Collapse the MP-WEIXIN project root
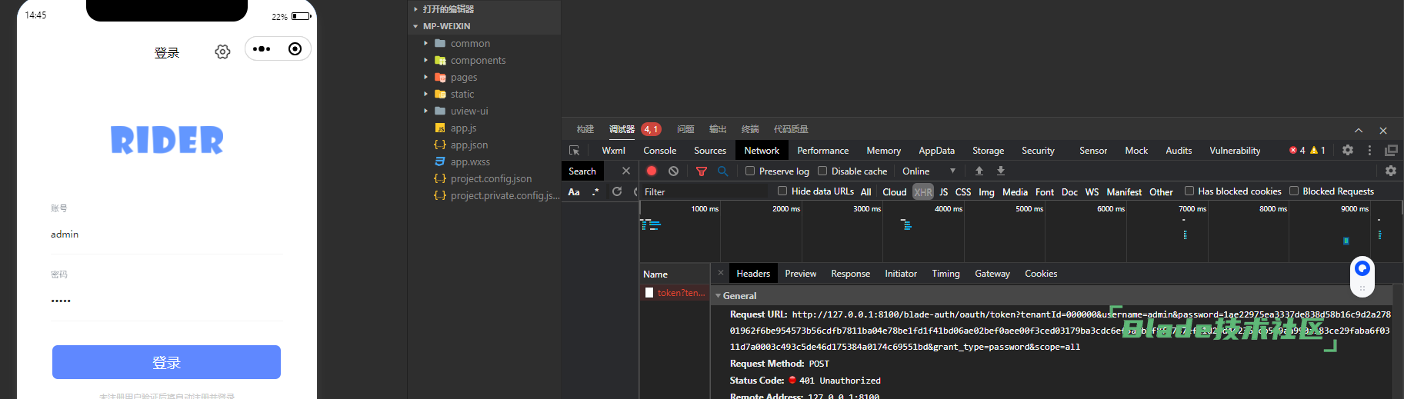The height and width of the screenshot is (399, 1404). coord(415,26)
